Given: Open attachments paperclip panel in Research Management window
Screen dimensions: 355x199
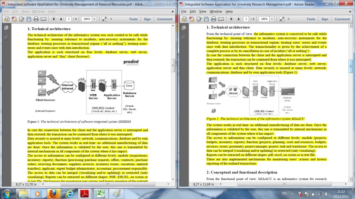Looking at the screenshot, I should (x=184, y=37).
